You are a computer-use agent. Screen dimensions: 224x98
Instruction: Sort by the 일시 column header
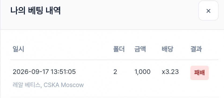18,49
